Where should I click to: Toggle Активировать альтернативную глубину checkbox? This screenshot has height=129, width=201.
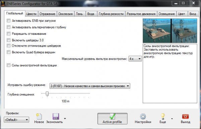point(8,27)
